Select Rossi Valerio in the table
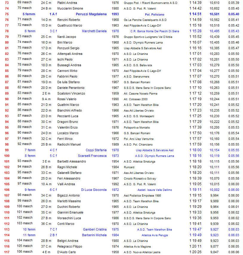The image size is (243, 255). pos(67,99)
